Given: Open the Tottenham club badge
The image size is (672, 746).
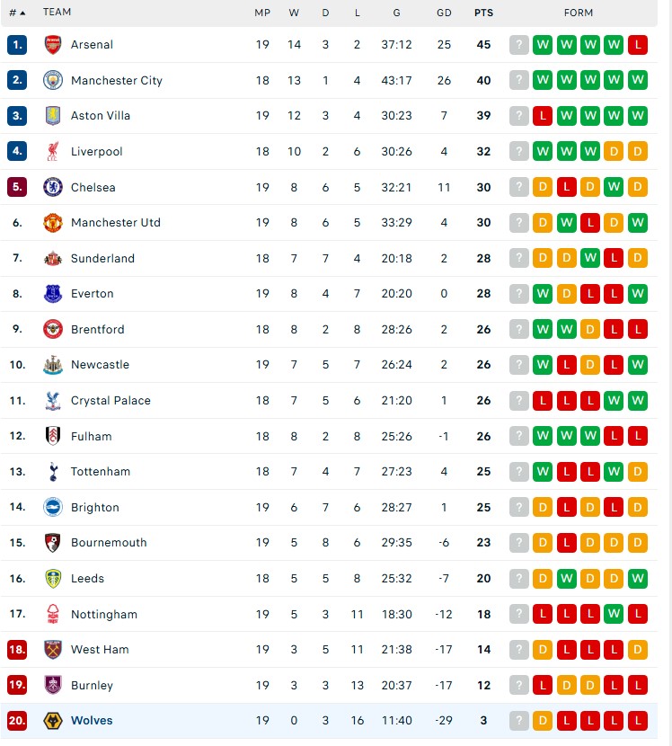Looking at the screenshot, I should (53, 471).
